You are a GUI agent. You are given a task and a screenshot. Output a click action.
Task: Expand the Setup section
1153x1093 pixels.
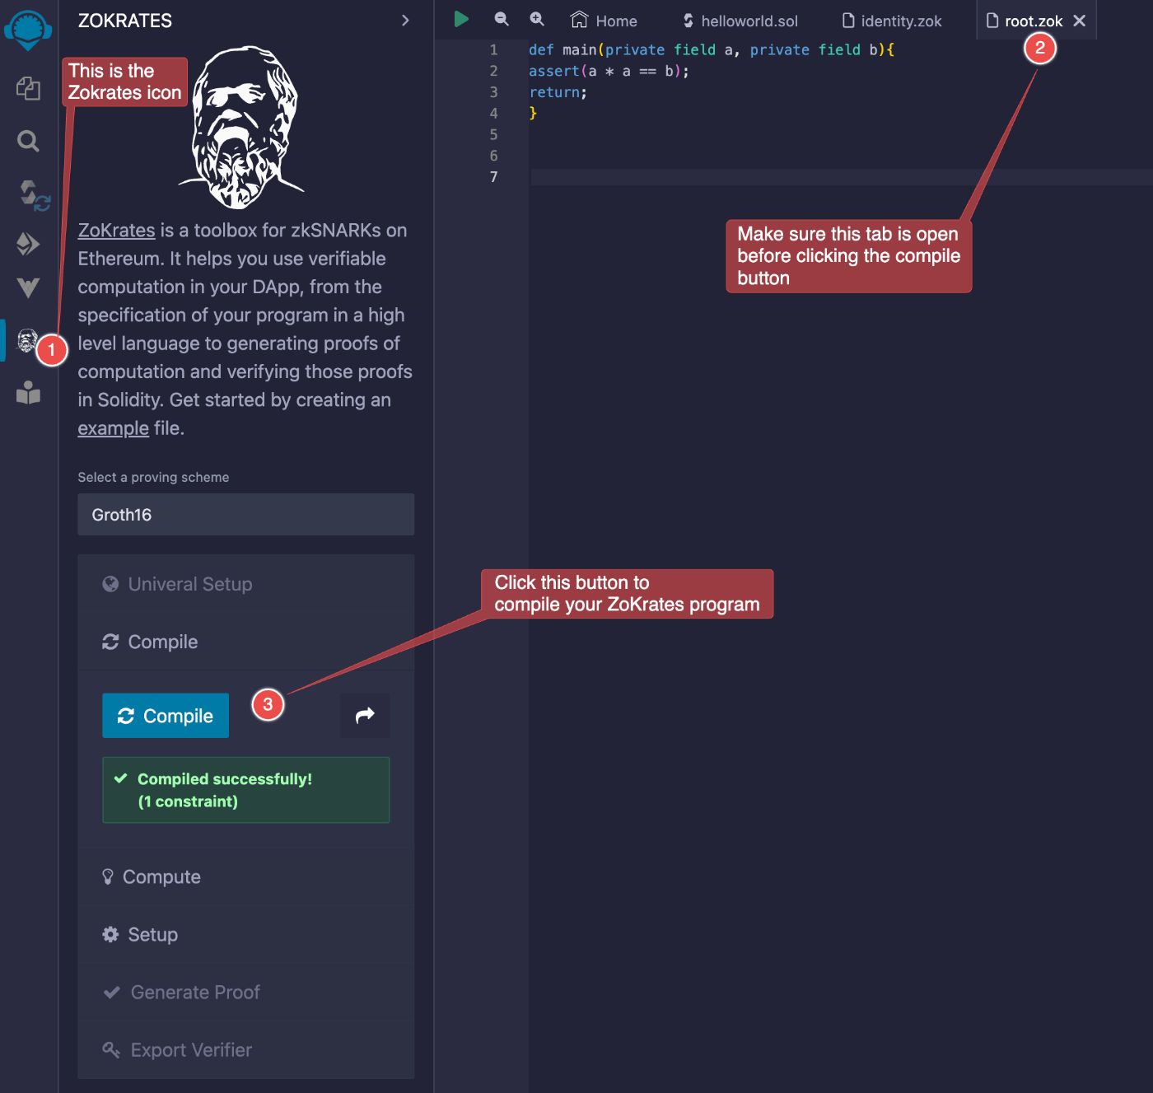coord(152,935)
